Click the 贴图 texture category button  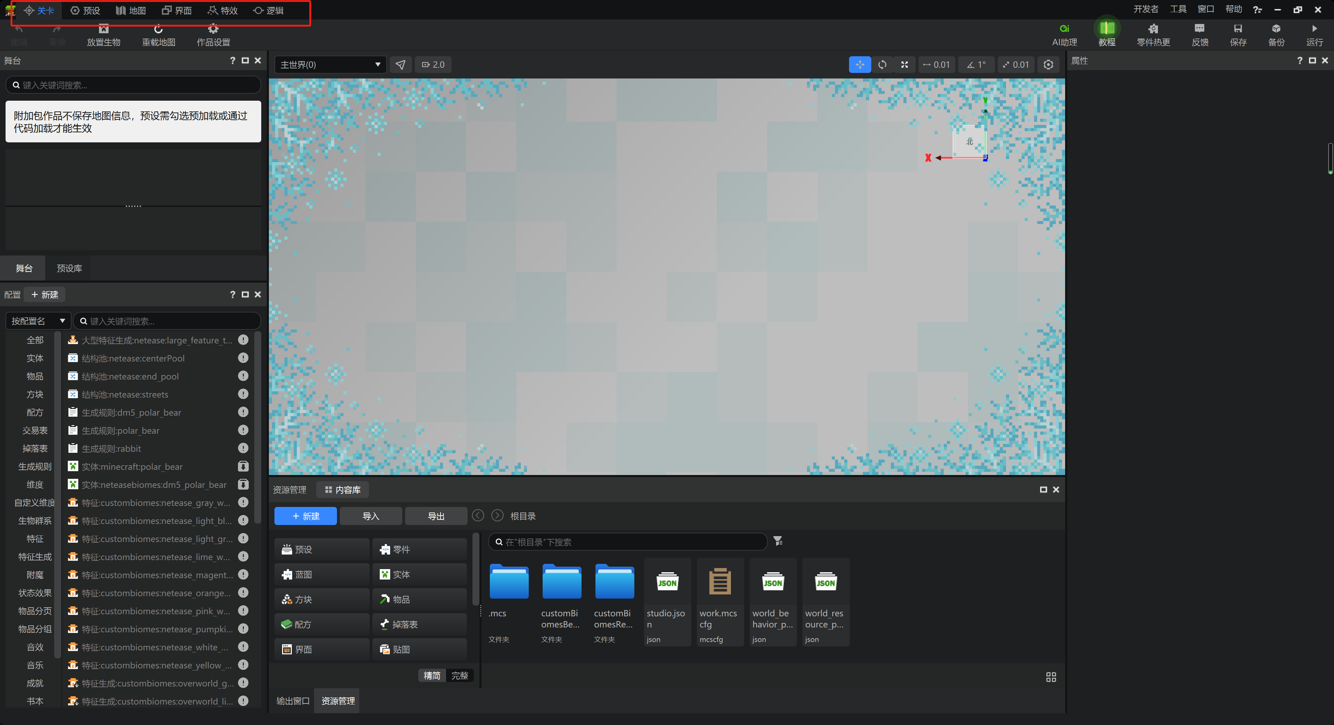[419, 649]
